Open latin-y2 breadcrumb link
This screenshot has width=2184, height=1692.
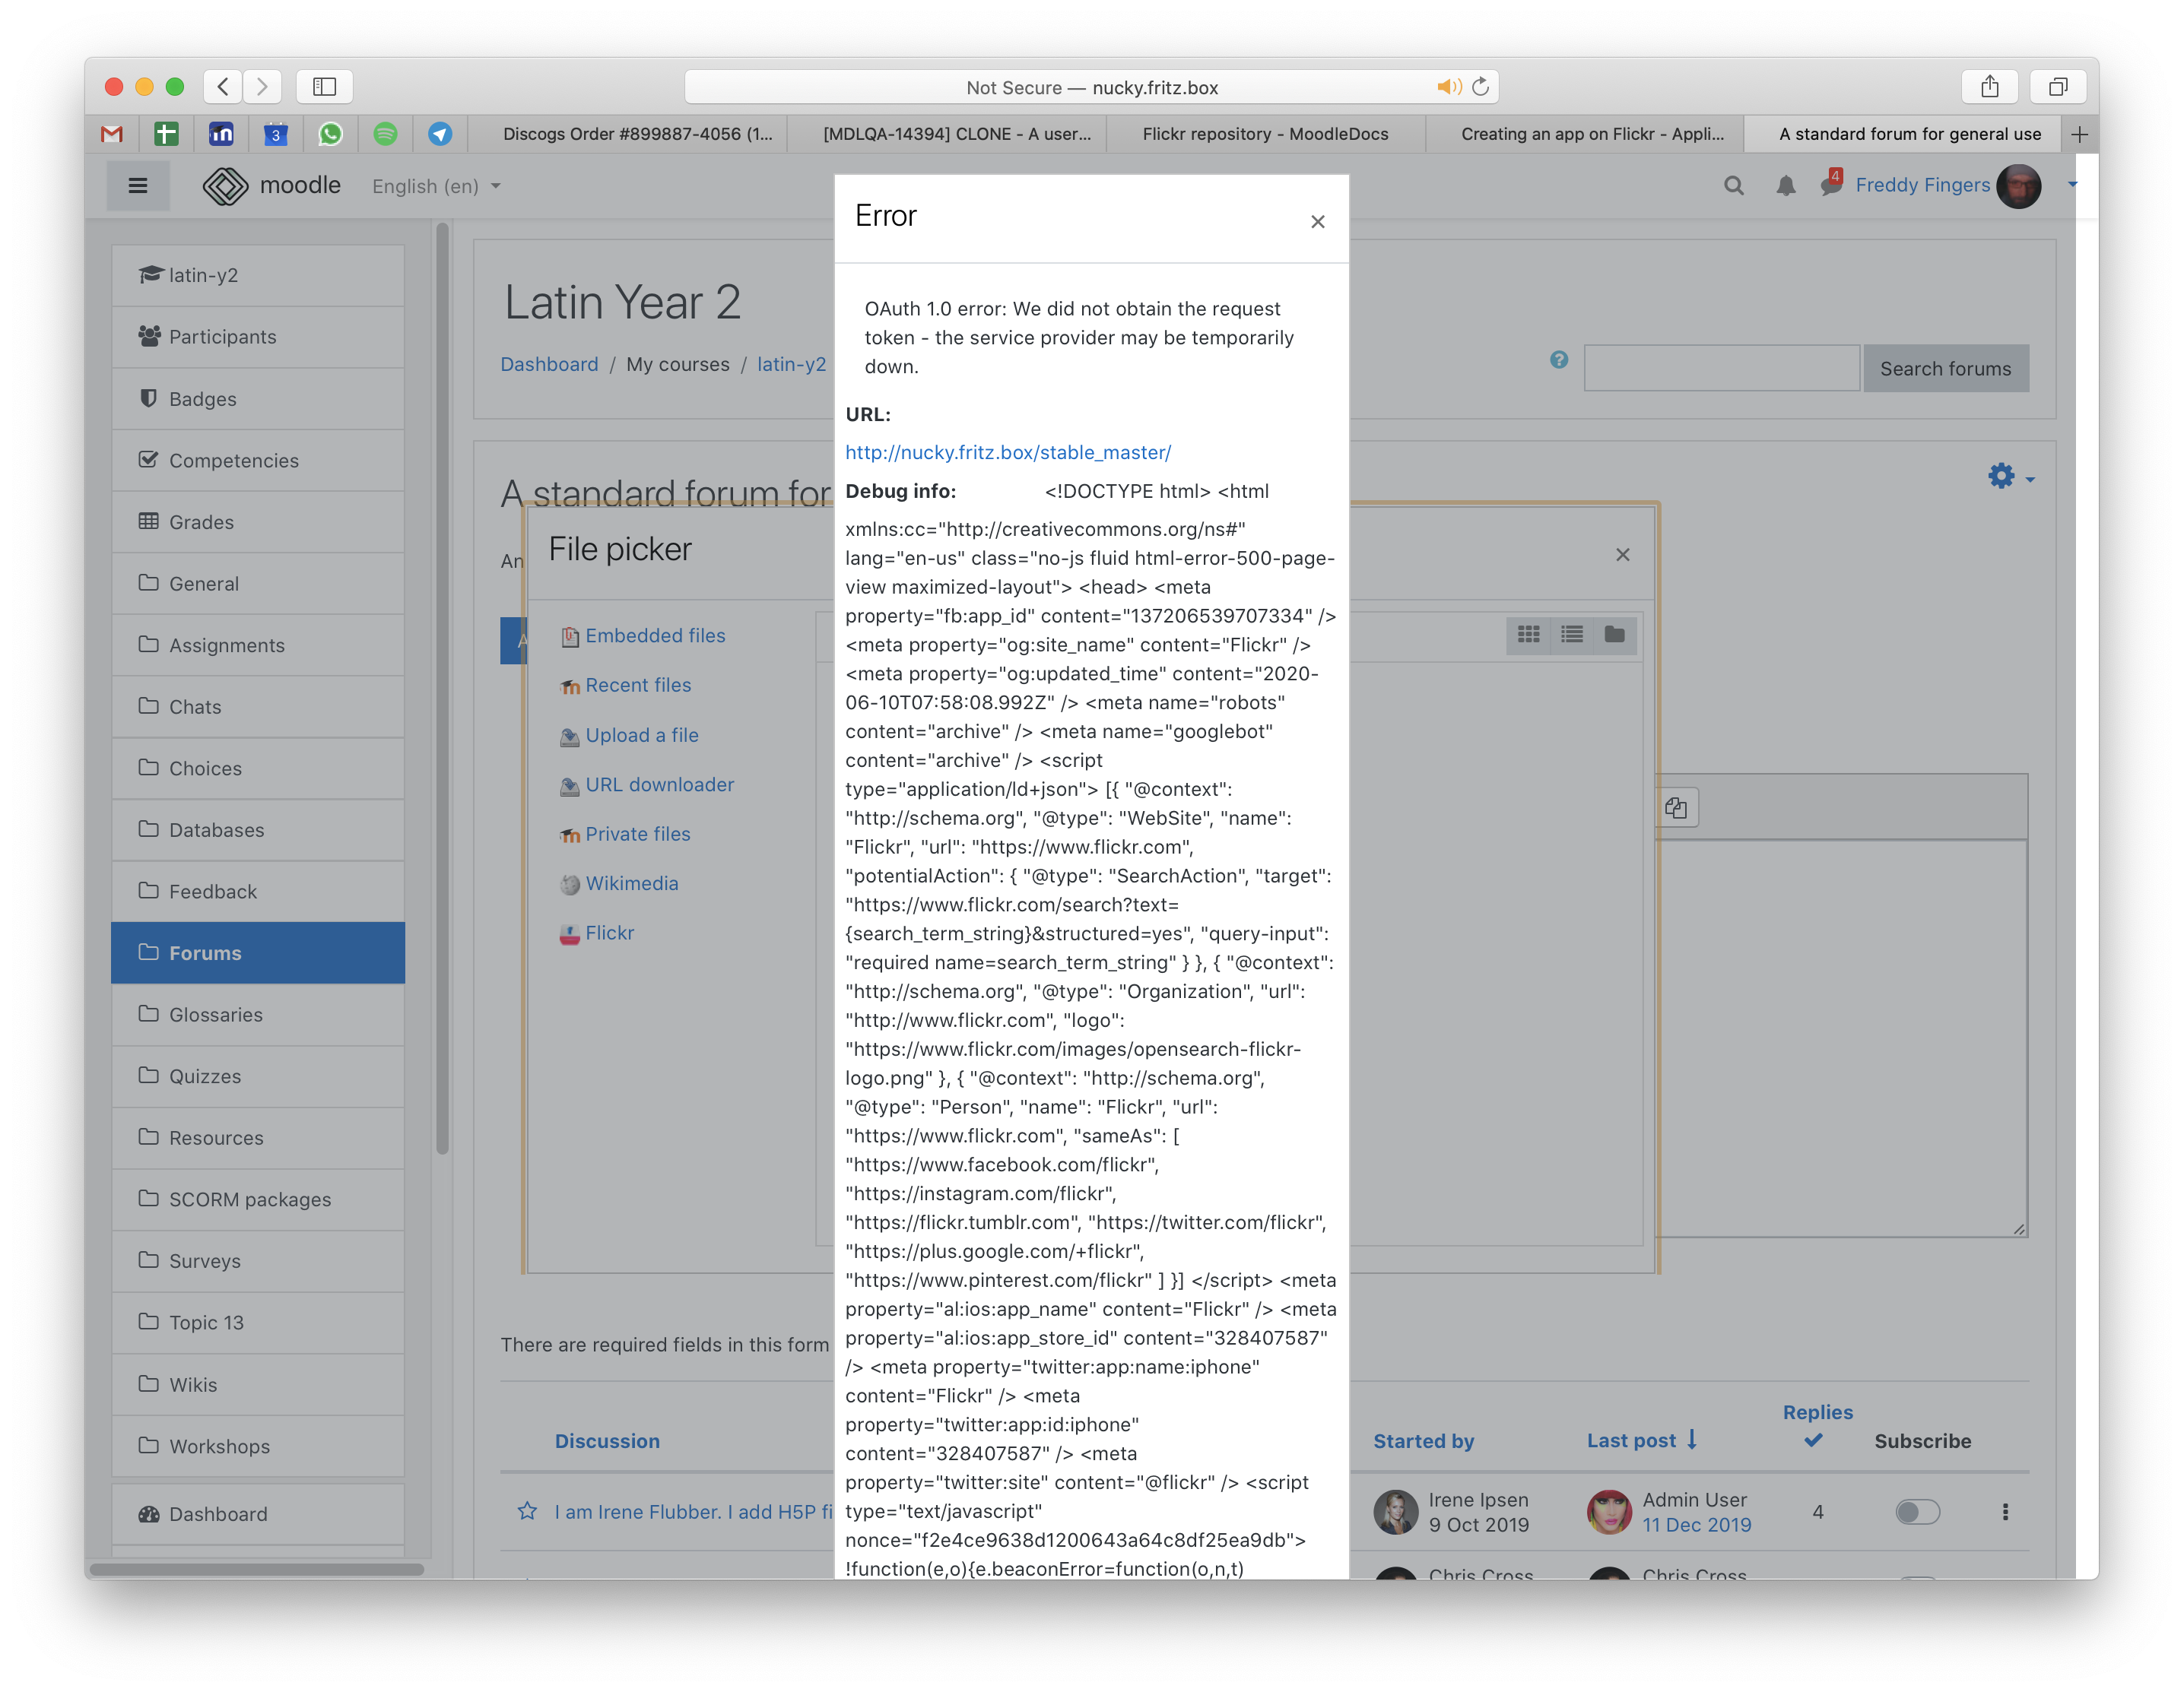[791, 364]
